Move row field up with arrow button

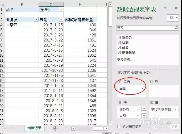[x=144, y=109]
